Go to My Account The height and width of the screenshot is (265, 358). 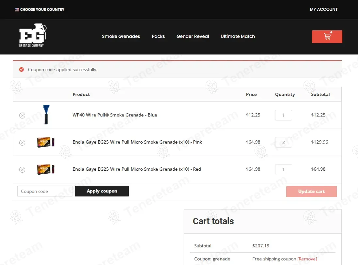click(323, 9)
